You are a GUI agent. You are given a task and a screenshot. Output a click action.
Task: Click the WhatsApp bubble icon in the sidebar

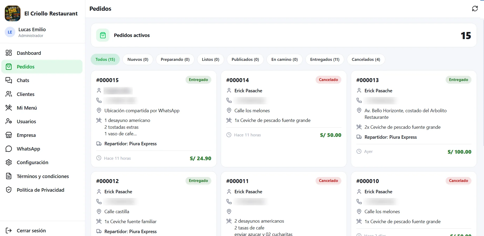(x=9, y=149)
